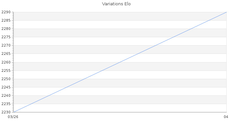Click the blue Elo line where it crosses 2260

(120, 62)
